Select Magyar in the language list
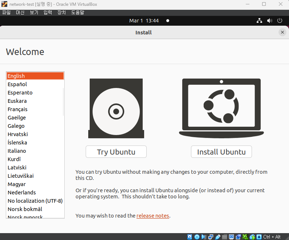The width and height of the screenshot is (289, 240). pos(35,184)
